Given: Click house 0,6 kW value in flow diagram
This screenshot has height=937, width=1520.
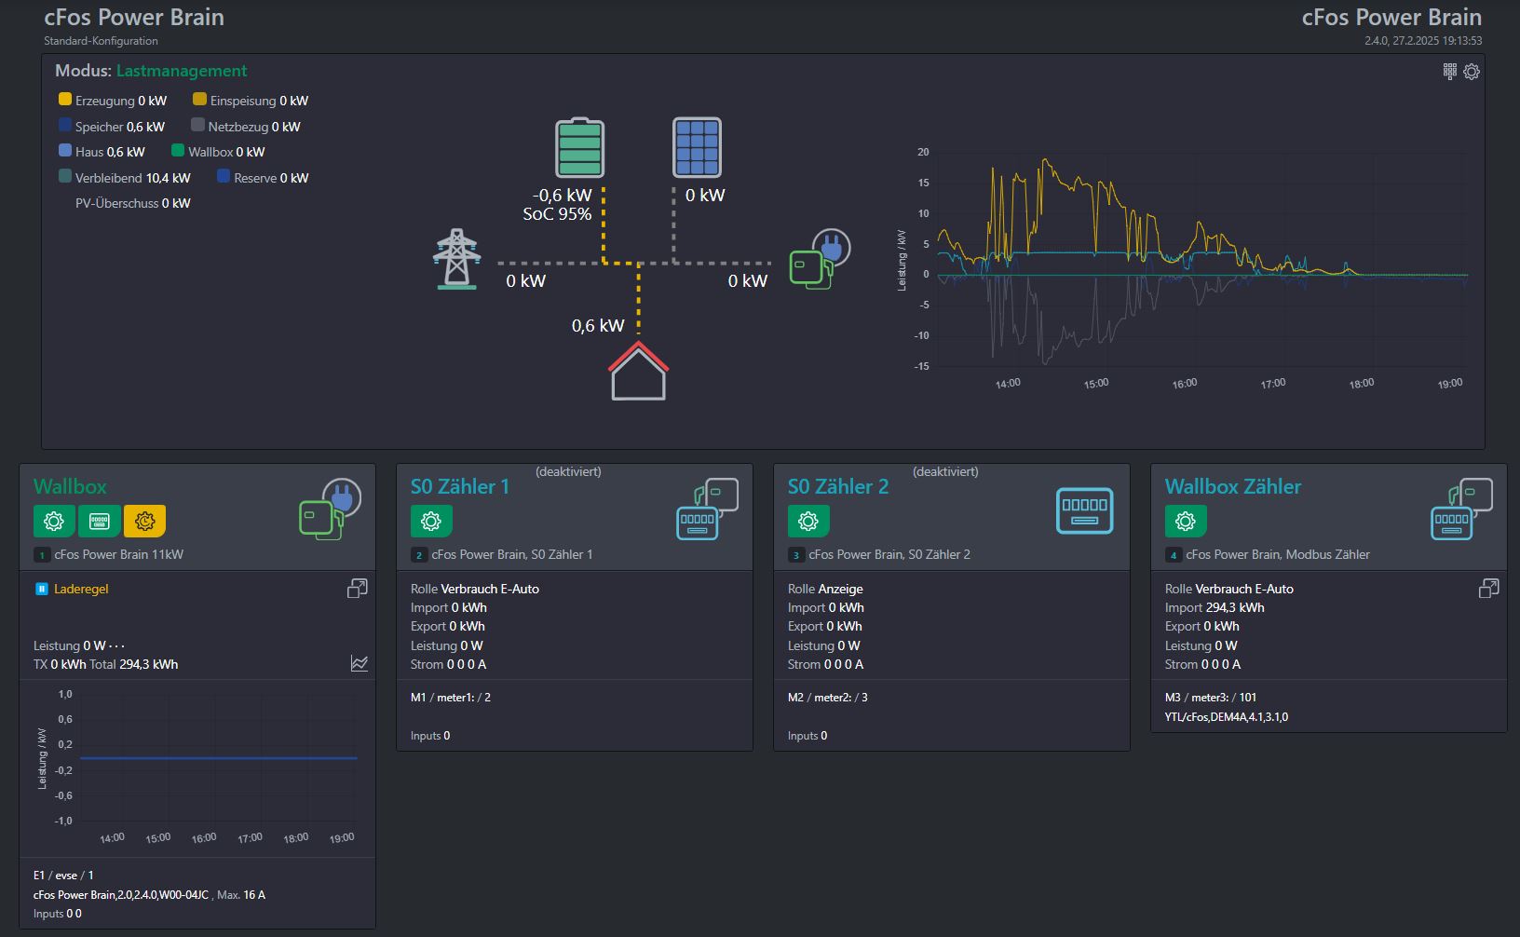Looking at the screenshot, I should 598,325.
